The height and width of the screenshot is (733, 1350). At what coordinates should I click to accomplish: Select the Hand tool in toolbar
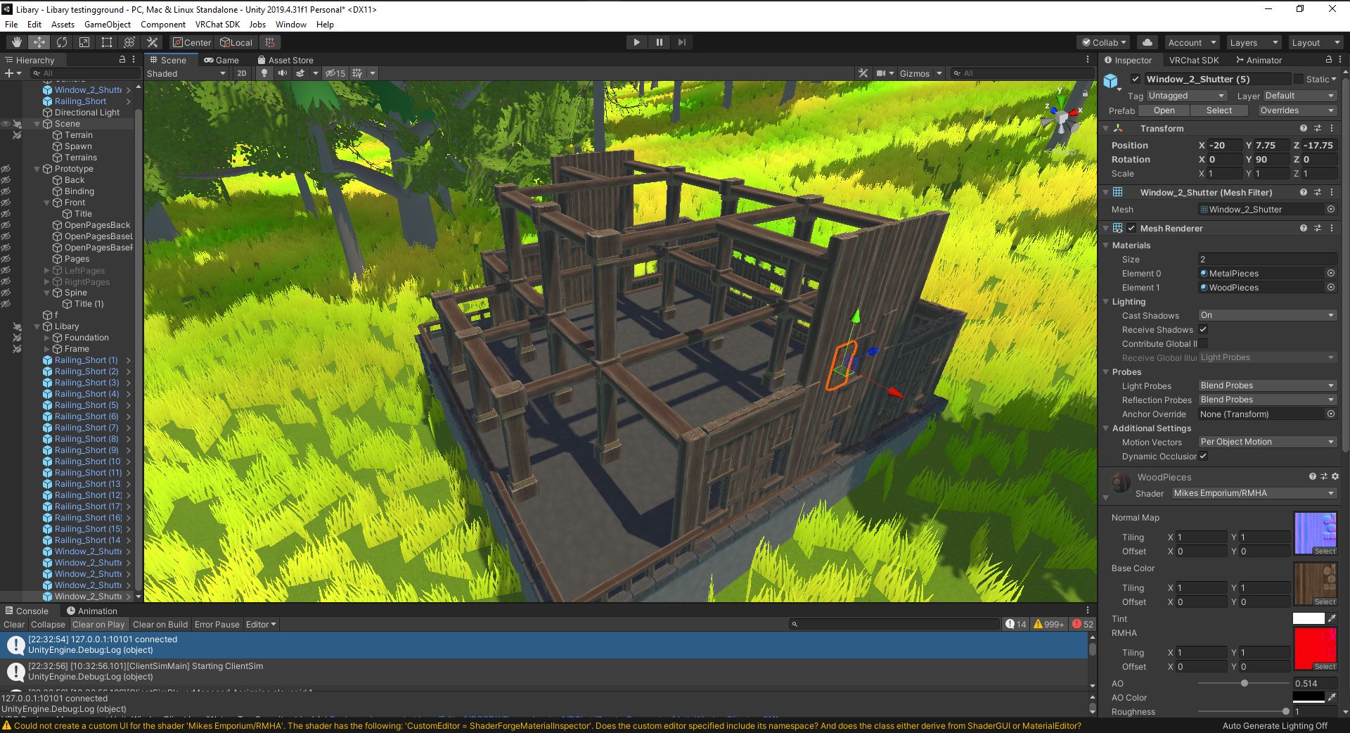pos(16,42)
